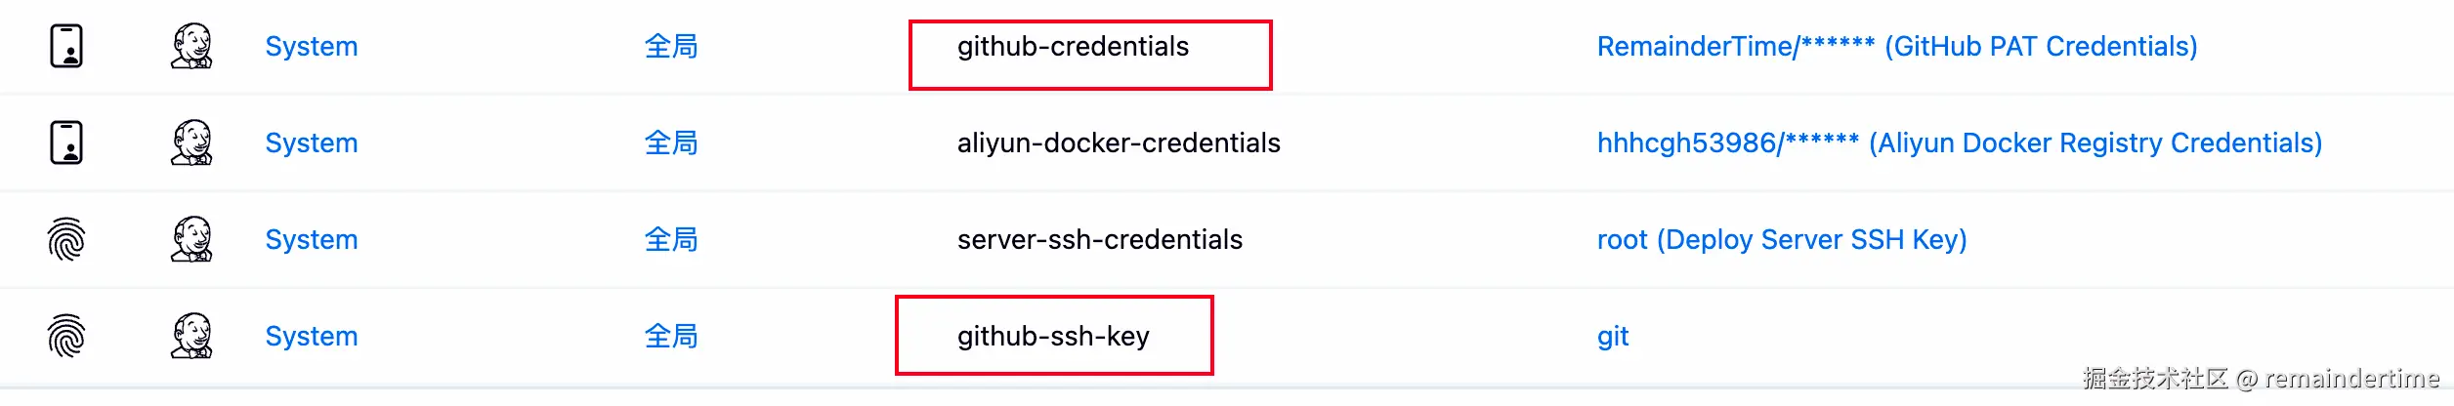The width and height of the screenshot is (2454, 406).
Task: Open root Deploy Server SSH Key link
Action: point(1782,239)
